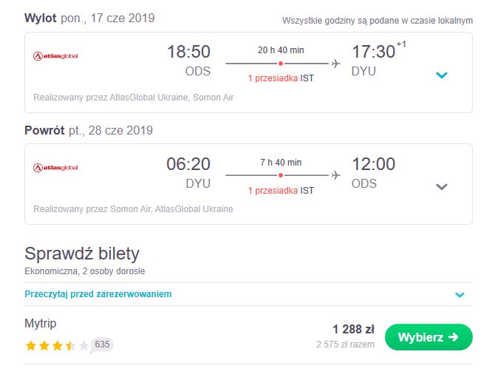Click the AtlasGlobal logo on the return flight

(x=55, y=168)
